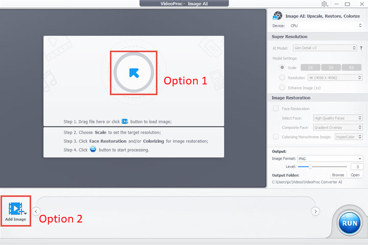Image resolution: width=368 pixels, height=245 pixels.
Task: Click the Image AI camera logo icon
Action: 278,16
